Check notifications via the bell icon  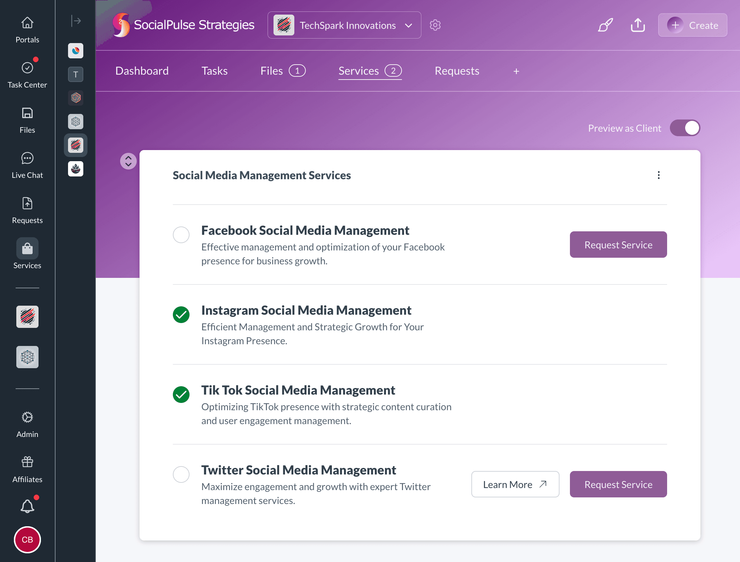point(27,506)
